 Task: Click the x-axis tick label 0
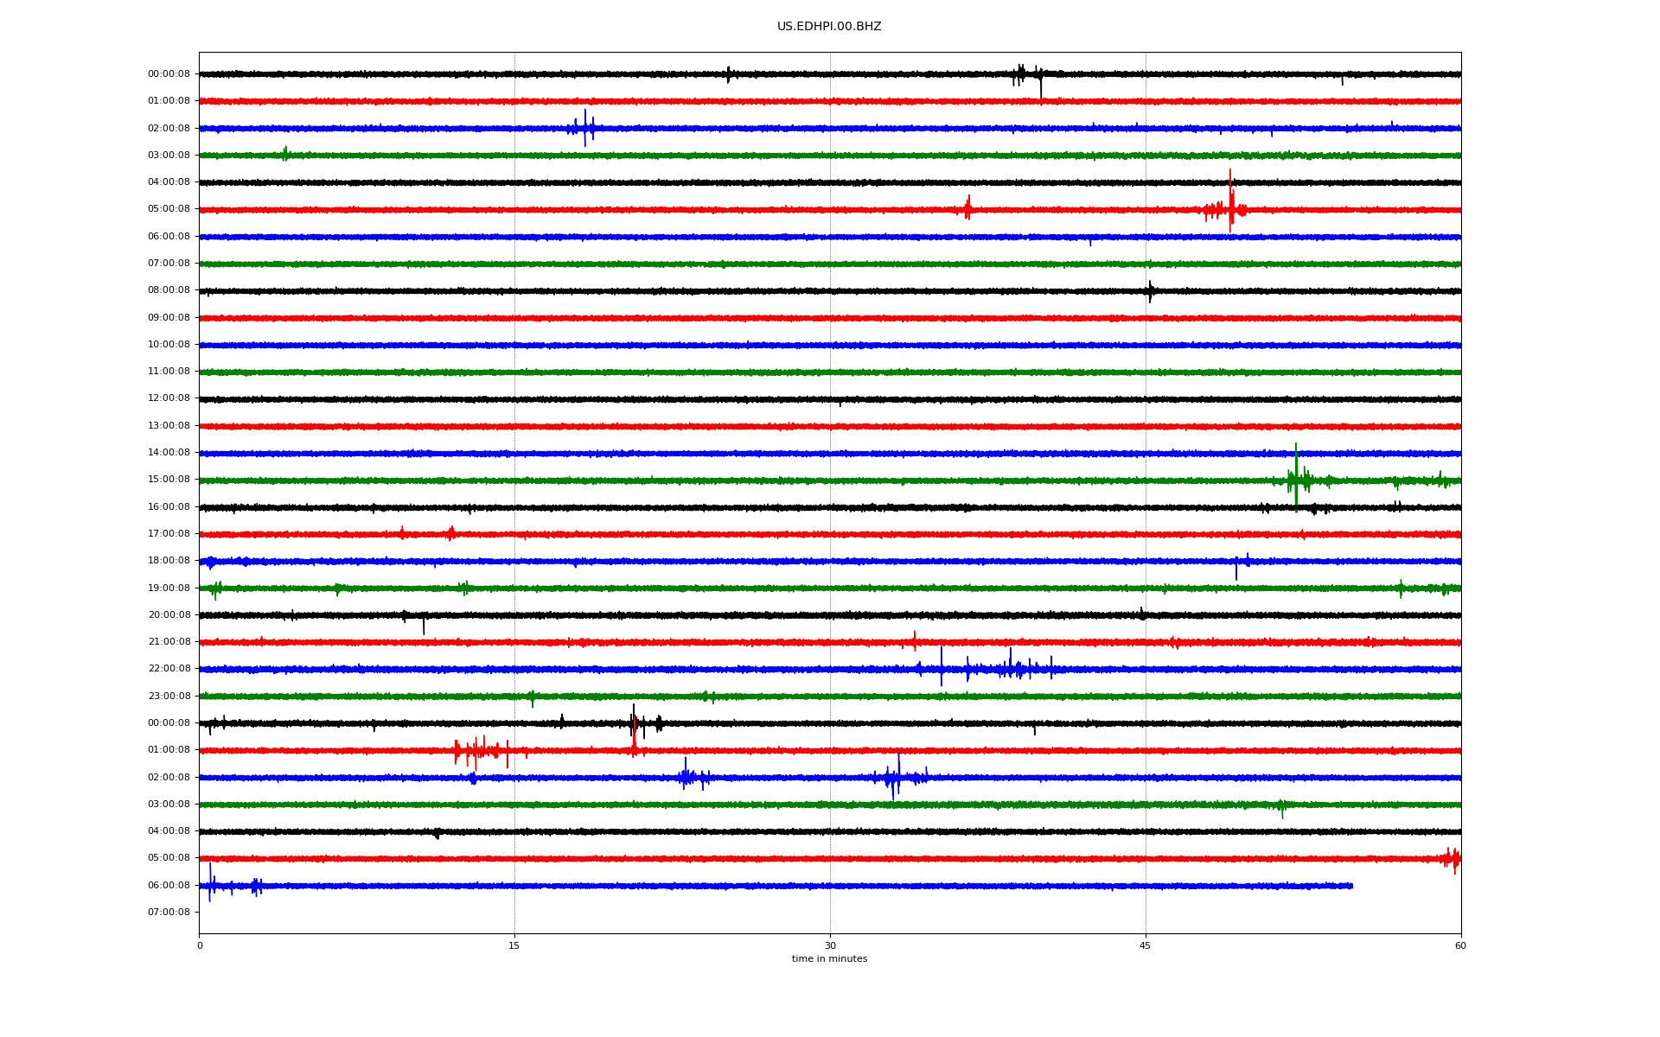(200, 945)
